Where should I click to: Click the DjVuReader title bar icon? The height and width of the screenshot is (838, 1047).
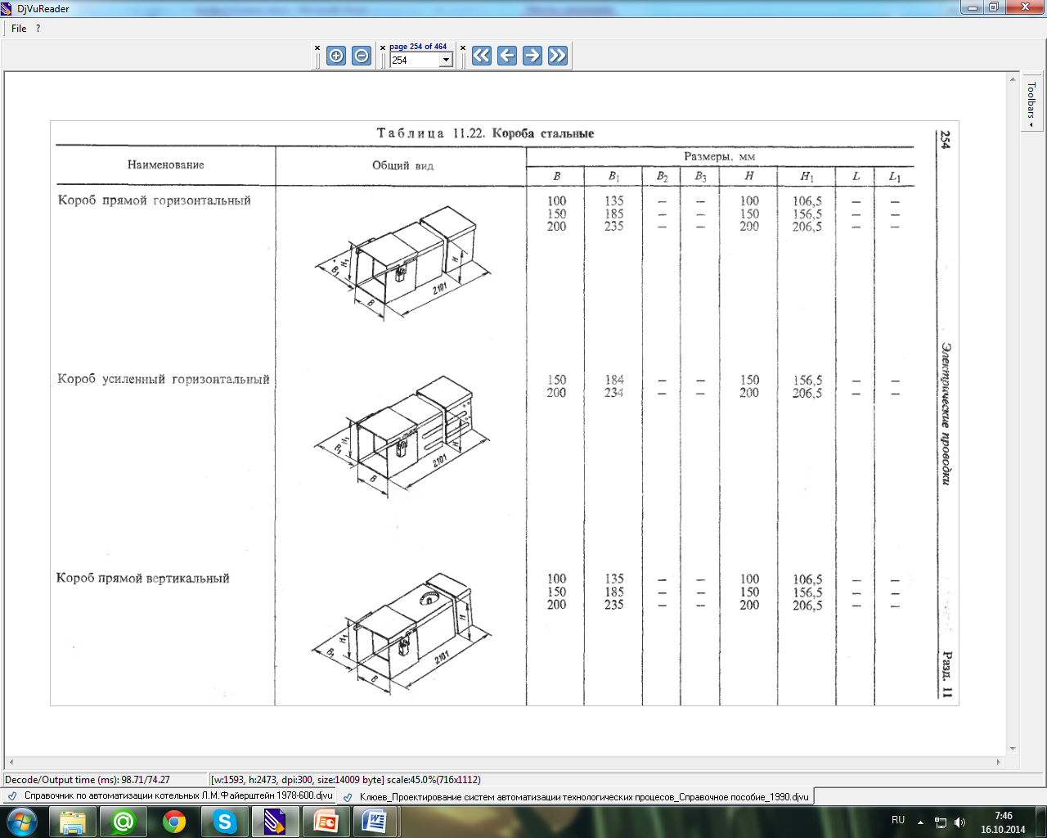point(7,8)
